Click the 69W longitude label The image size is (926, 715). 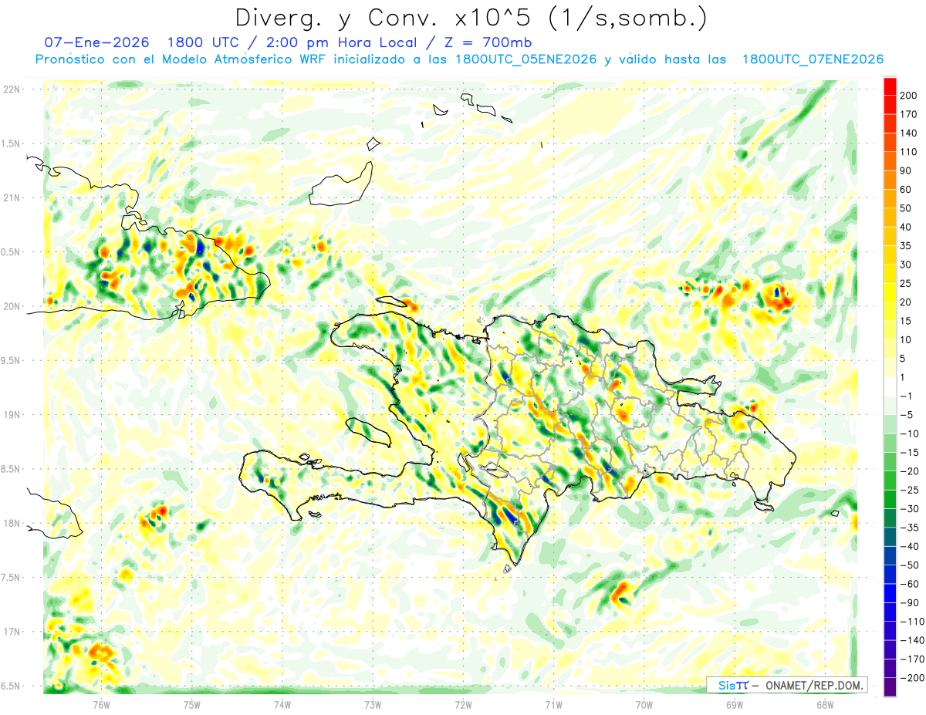pyautogui.click(x=735, y=705)
